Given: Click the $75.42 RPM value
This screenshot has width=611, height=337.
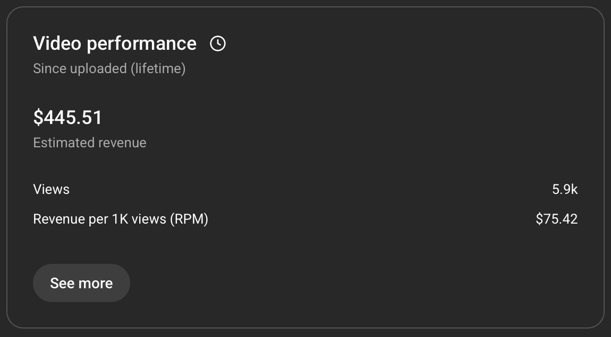Looking at the screenshot, I should 556,219.
